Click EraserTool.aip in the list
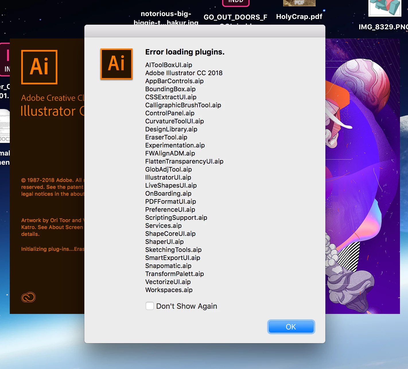 166,137
